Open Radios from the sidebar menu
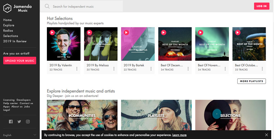 [8, 30]
